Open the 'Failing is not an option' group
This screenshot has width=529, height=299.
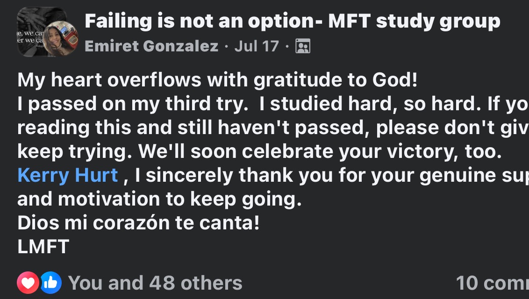(x=292, y=21)
